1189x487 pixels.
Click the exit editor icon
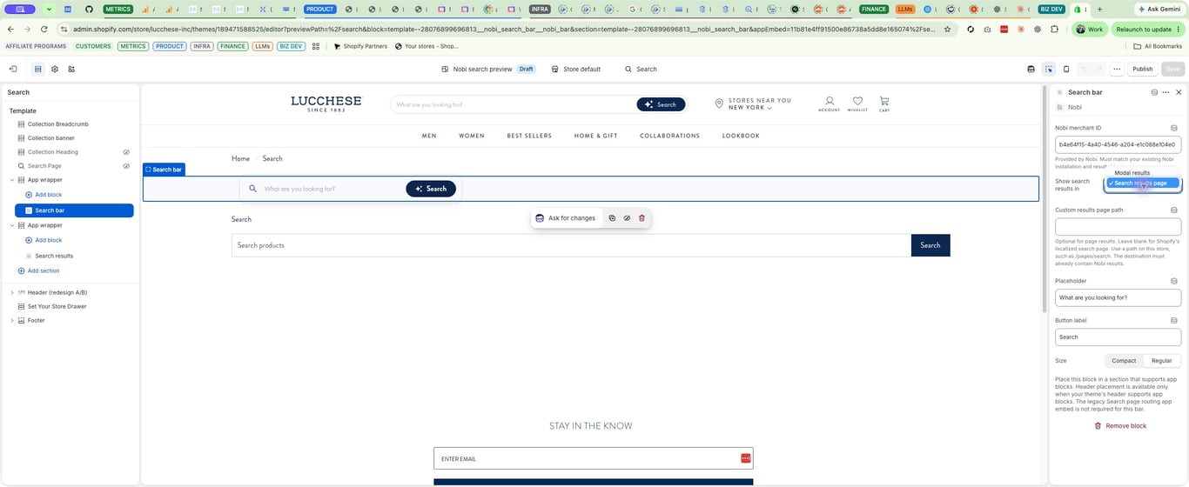[x=13, y=69]
